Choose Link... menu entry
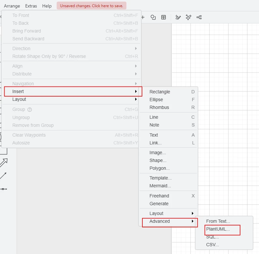Screen dimensions: 259x254 pyautogui.click(x=168, y=143)
